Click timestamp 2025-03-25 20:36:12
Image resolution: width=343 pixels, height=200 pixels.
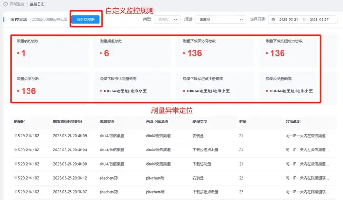tap(70, 178)
